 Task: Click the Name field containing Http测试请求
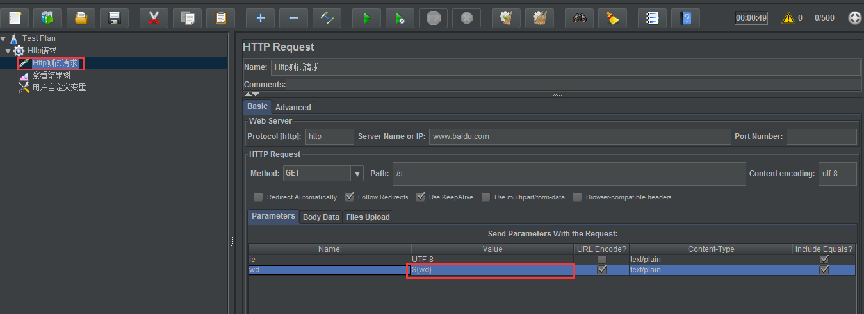click(565, 67)
